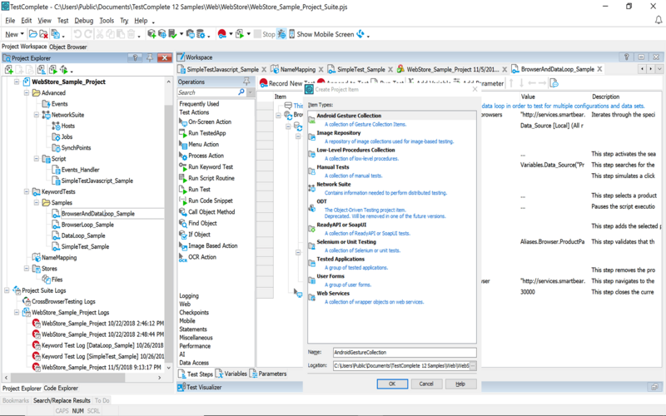Collapse the KeywordTests node

point(27,191)
